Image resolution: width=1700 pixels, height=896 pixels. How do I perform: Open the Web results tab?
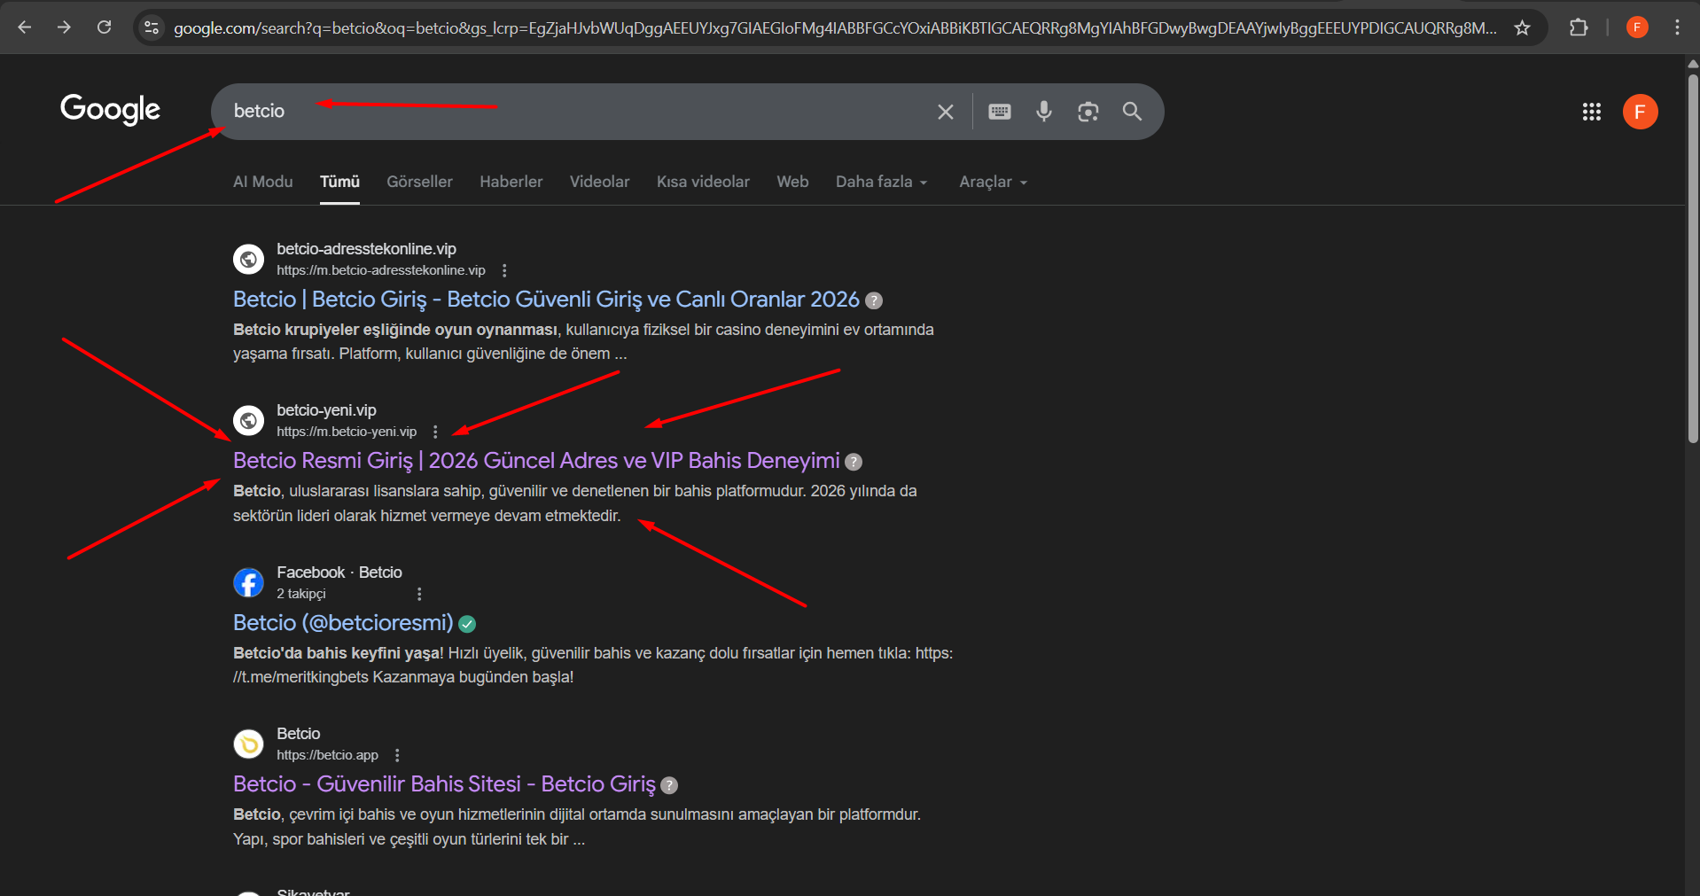point(792,182)
